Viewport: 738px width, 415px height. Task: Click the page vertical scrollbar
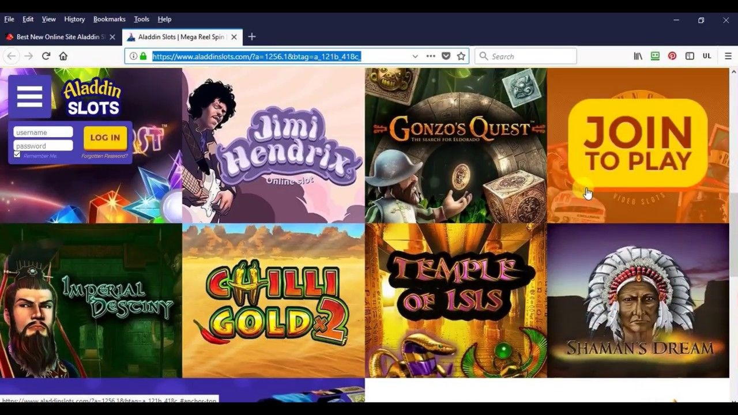(x=733, y=235)
